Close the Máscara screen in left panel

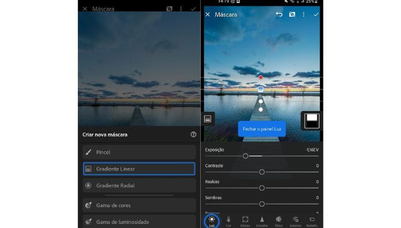tap(85, 9)
